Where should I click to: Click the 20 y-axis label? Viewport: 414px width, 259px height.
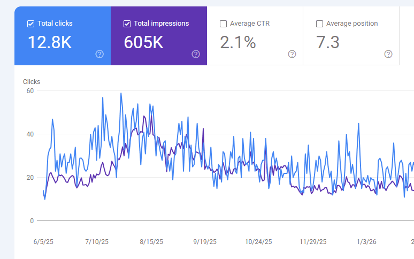click(x=30, y=178)
